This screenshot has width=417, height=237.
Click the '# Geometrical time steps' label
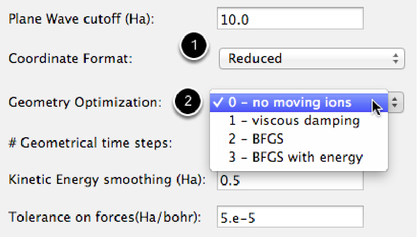(90, 144)
